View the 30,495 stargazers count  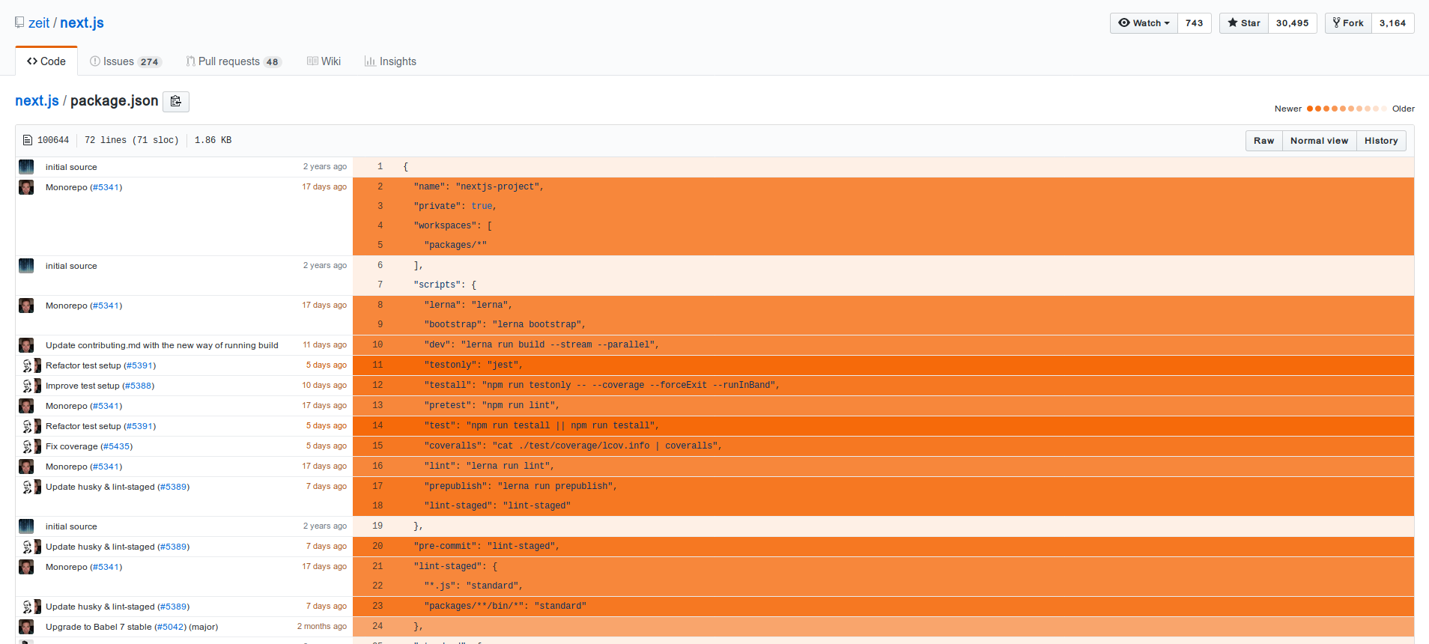[x=1293, y=23]
